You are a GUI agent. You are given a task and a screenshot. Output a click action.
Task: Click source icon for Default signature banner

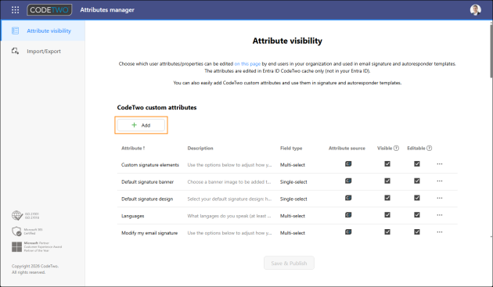point(348,181)
